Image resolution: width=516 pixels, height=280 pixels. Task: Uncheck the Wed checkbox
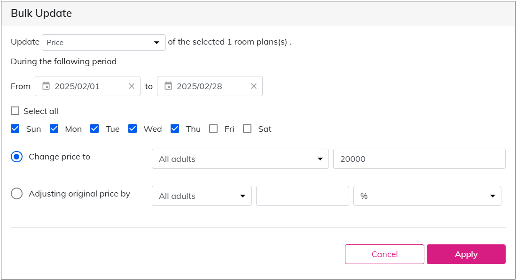[133, 129]
